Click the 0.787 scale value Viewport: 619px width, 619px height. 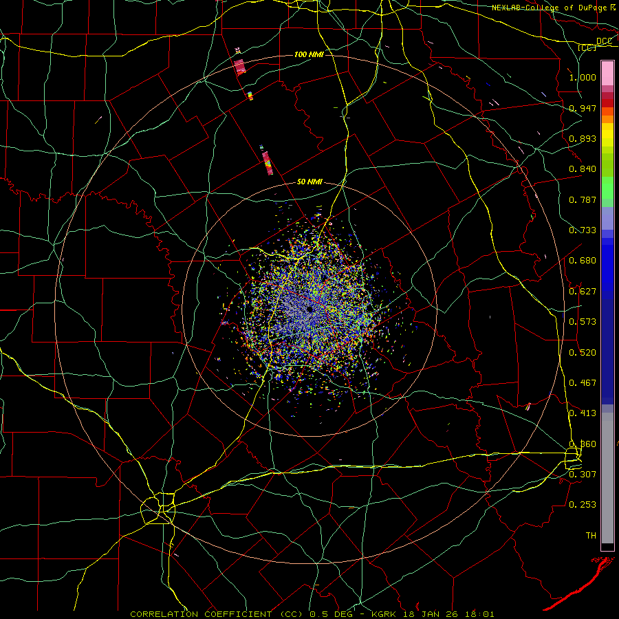coord(583,199)
